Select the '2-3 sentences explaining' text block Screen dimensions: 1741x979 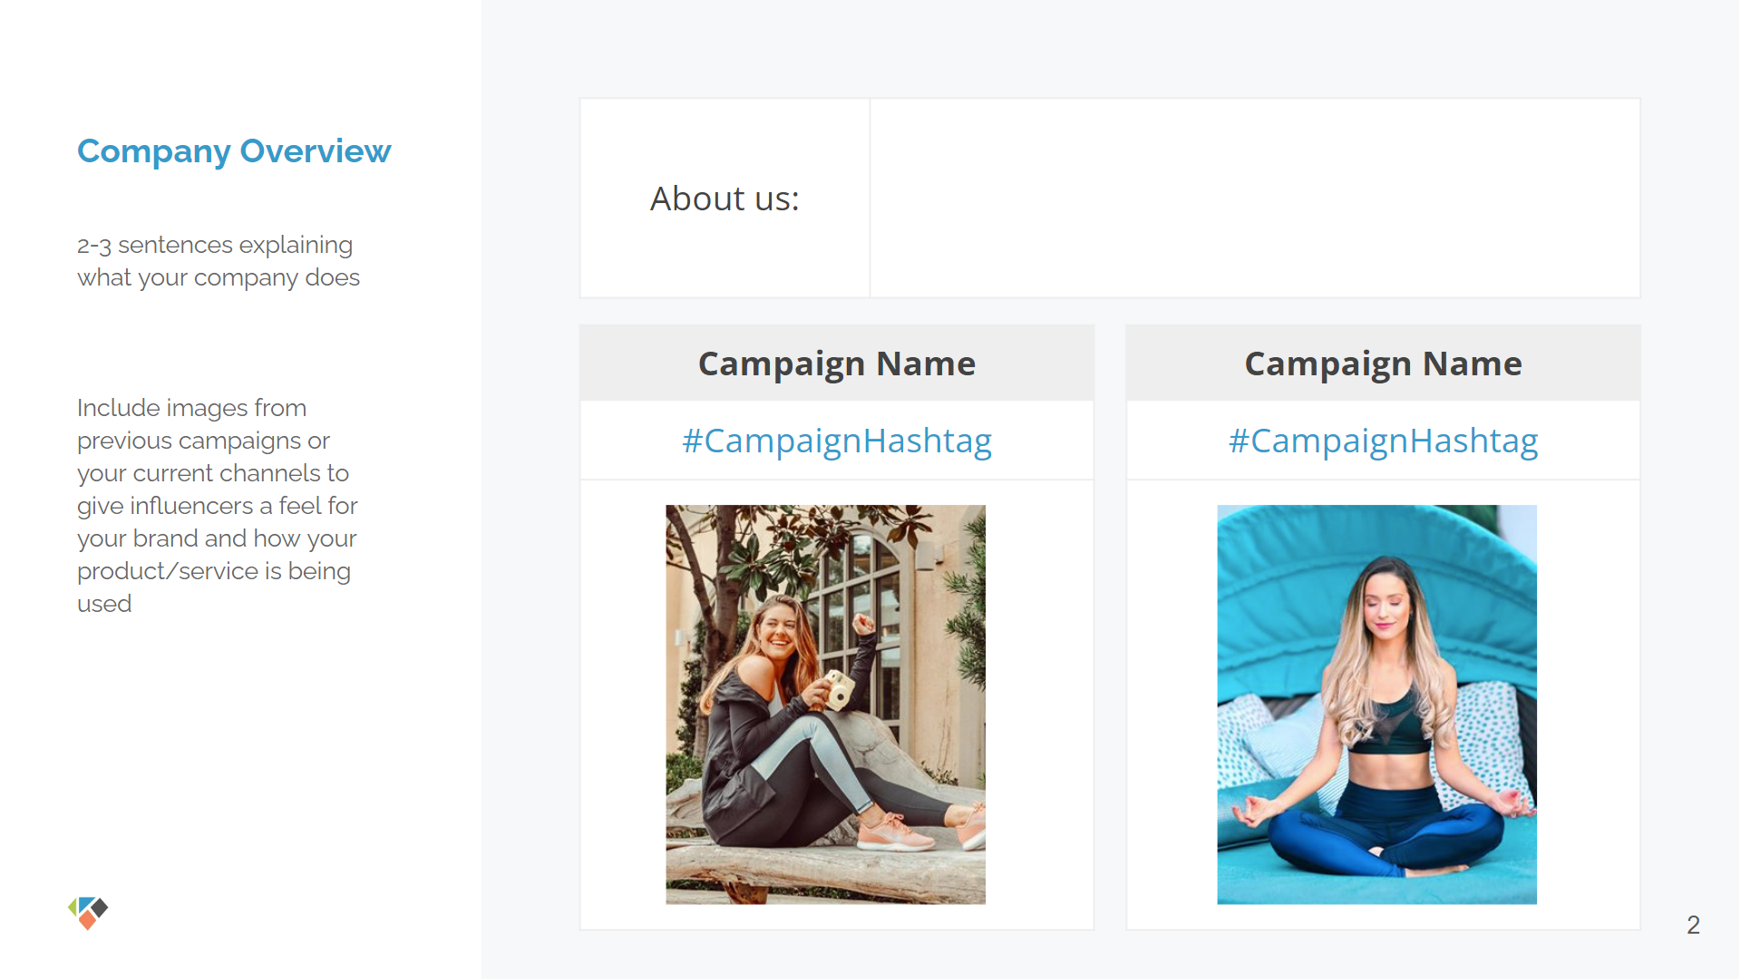click(219, 261)
